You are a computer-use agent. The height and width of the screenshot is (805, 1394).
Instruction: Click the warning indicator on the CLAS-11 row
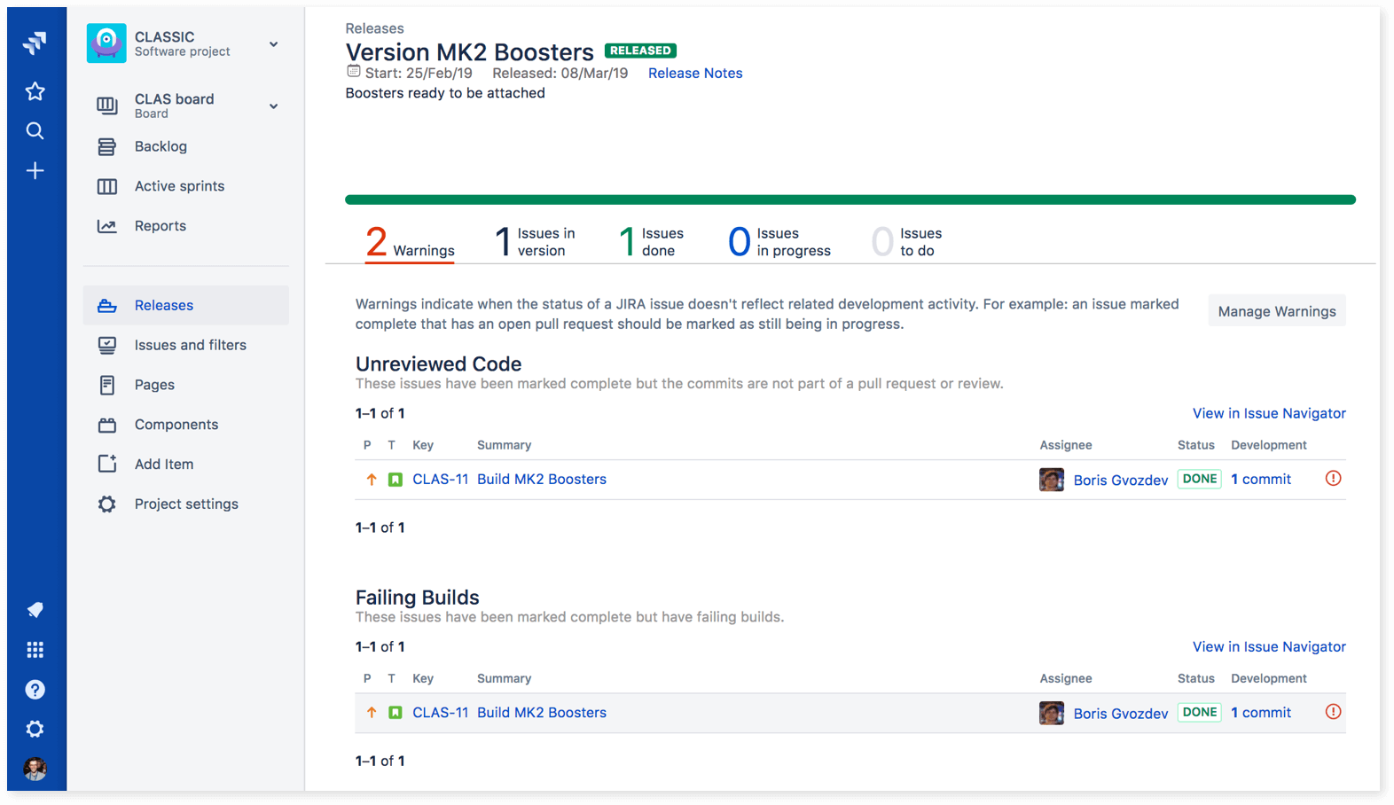(x=1333, y=478)
